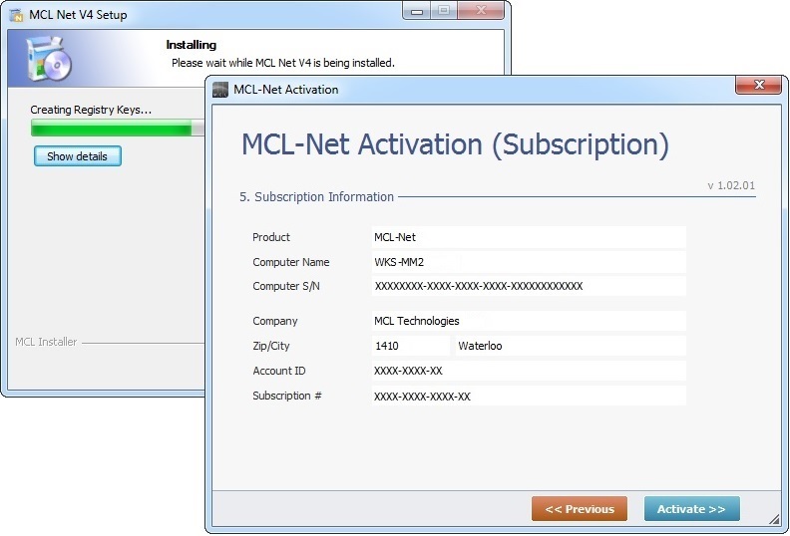
Task: Click the MCL-Net Activation title bar icon
Action: pos(220,89)
